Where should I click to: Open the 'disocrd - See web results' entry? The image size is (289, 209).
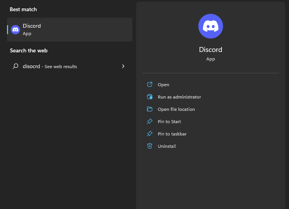click(x=70, y=66)
